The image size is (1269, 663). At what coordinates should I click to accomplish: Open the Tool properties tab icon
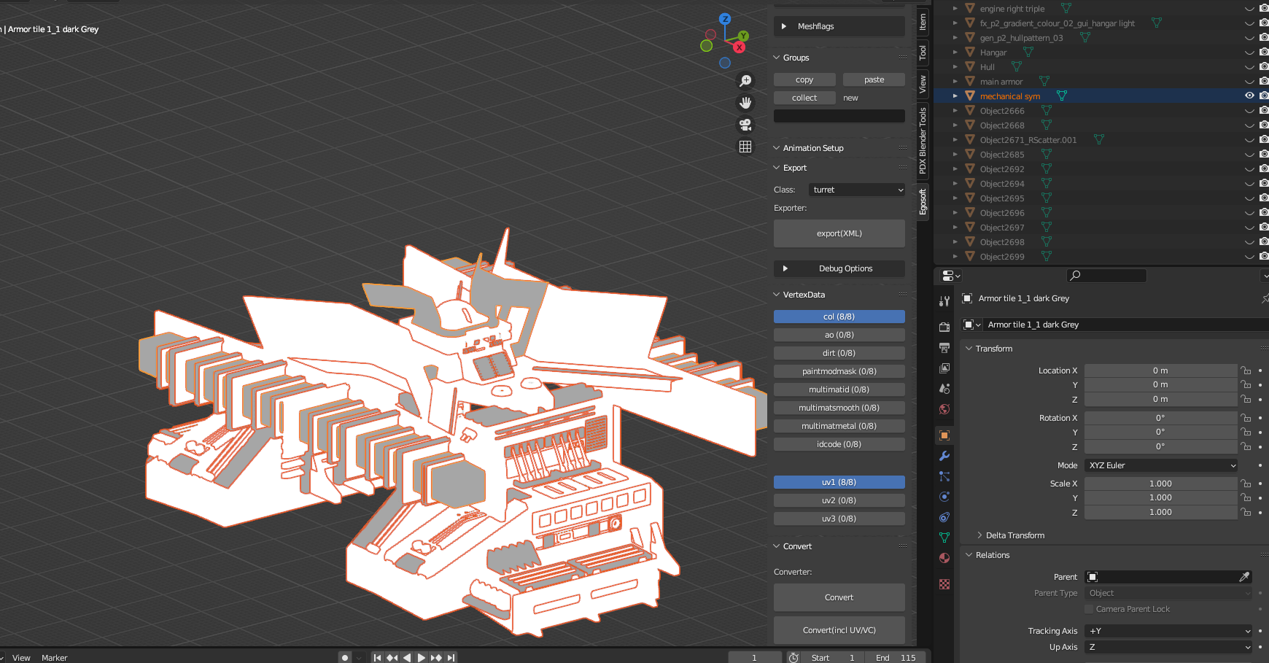(x=944, y=301)
